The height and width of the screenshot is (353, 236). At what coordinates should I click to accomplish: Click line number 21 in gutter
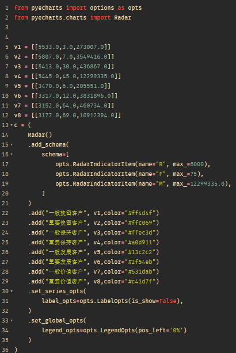coord(5,204)
